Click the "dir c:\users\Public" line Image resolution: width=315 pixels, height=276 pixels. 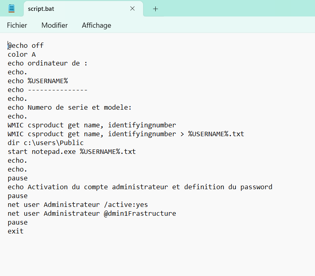pos(45,143)
